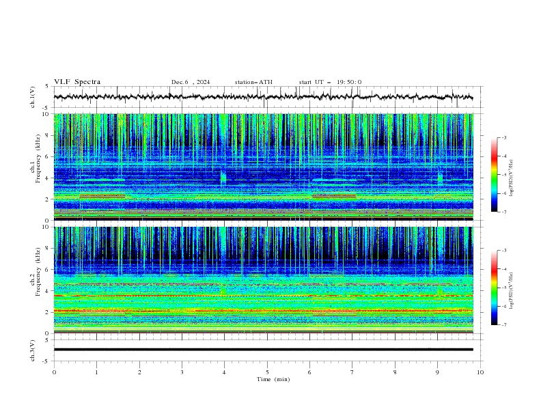Select the date label "Dec.6 , 2024"
Image resolution: width=541 pixels, height=418 pixels.
[x=191, y=82]
